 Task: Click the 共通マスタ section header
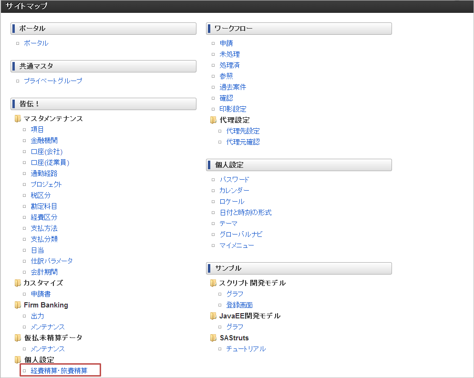[x=103, y=66]
